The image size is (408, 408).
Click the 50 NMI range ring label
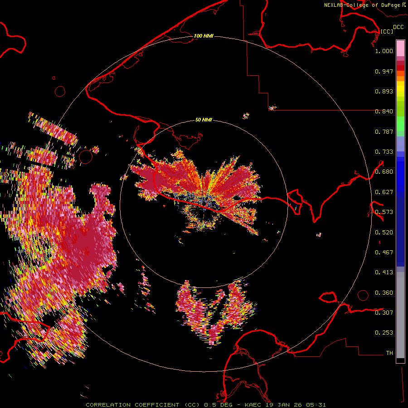coord(204,120)
